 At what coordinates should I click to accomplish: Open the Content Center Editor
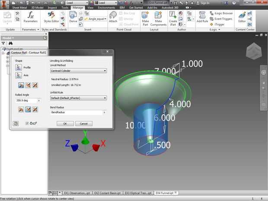coord(242,17)
